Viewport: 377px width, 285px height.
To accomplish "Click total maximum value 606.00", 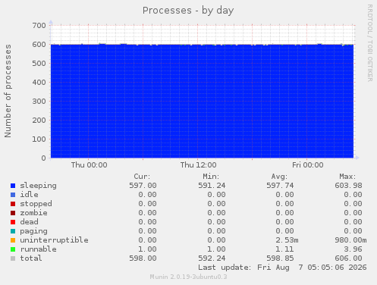I will (348, 258).
